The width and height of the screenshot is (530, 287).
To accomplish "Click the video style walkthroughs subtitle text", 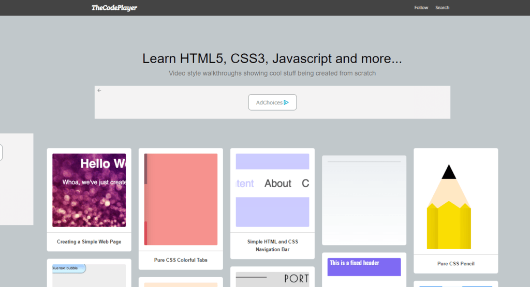I will click(x=272, y=73).
